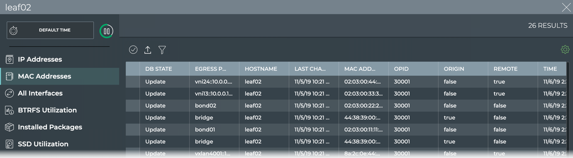Select checkbox of the bond01 row
The height and width of the screenshot is (158, 573).
(x=133, y=129)
